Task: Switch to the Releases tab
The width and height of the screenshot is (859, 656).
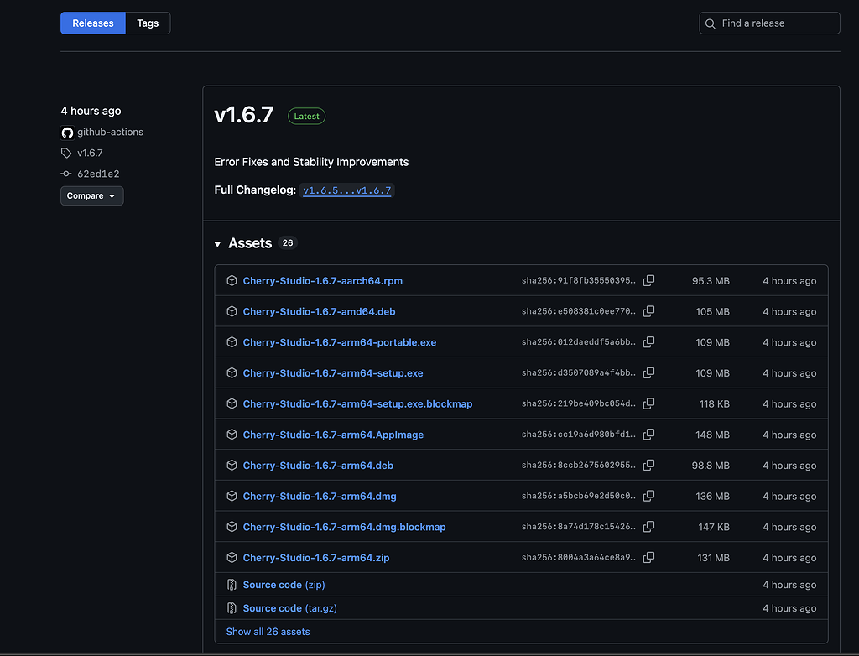Action: (x=93, y=23)
